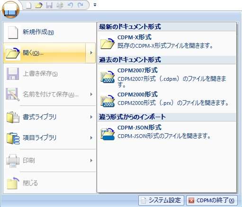Click description mentioning (.prx) のファイル

coord(173,103)
